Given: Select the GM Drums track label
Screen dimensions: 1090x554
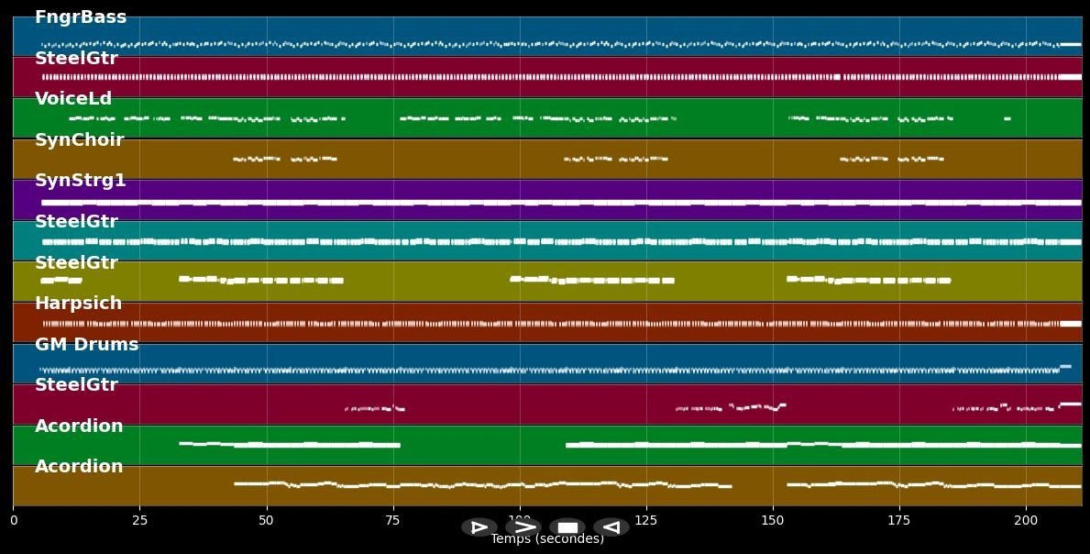Looking at the screenshot, I should (x=85, y=344).
